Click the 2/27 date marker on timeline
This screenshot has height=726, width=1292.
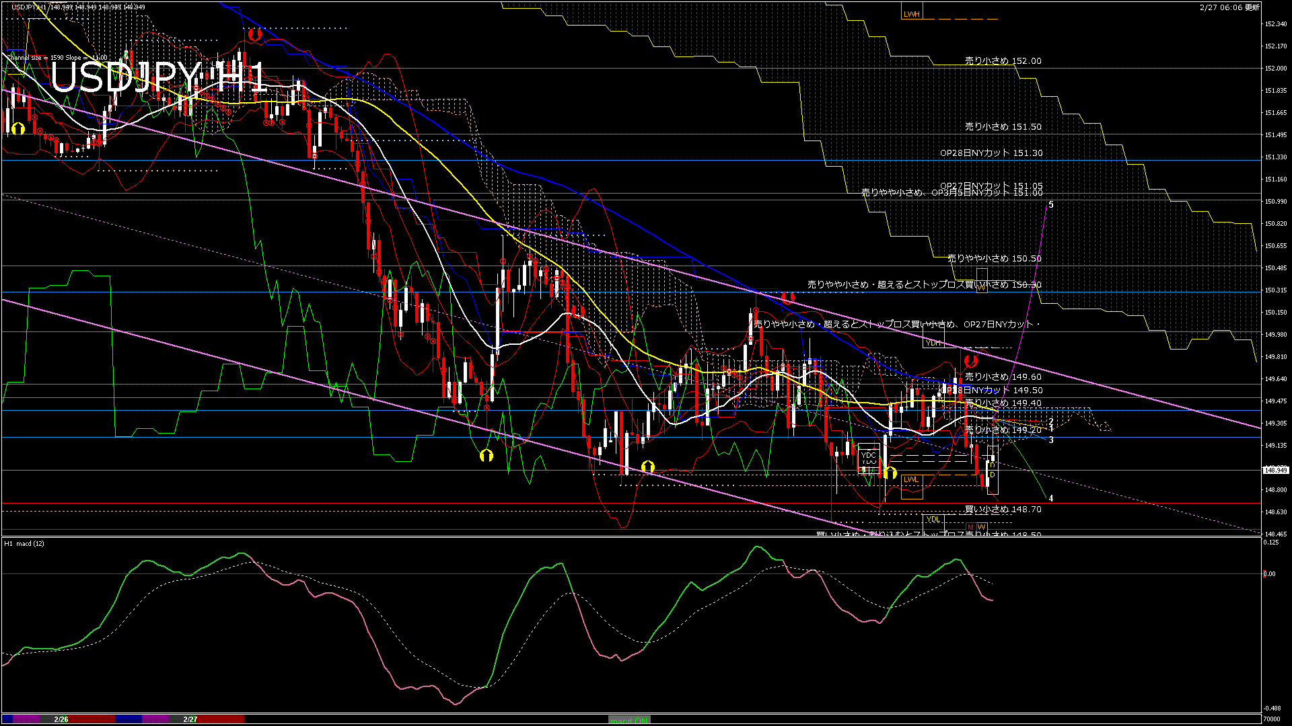point(190,719)
